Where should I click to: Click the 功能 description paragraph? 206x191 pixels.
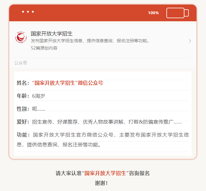pyautogui.click(x=103, y=140)
